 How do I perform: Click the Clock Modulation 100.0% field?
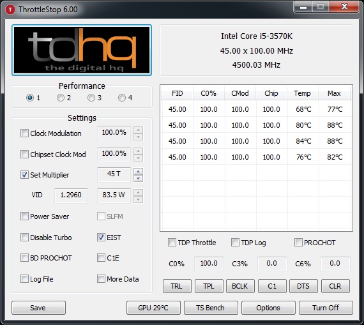pos(114,133)
